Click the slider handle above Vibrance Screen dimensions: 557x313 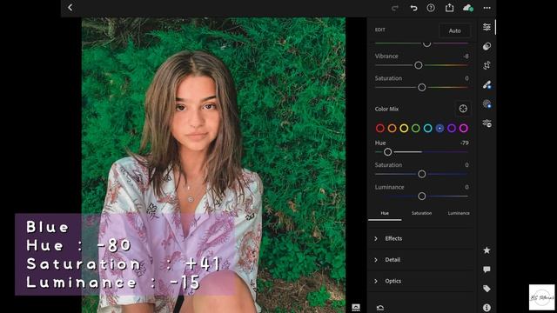426,44
